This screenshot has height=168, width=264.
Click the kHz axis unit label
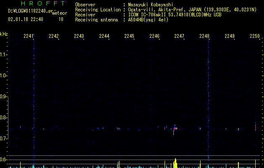[4, 34]
